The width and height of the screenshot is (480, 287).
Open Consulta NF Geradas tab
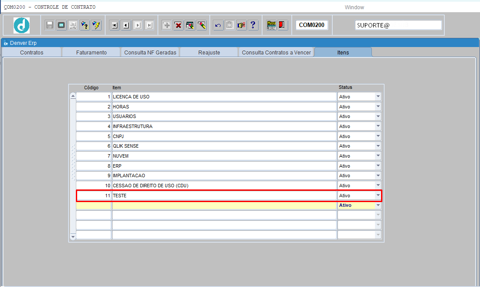pos(150,53)
